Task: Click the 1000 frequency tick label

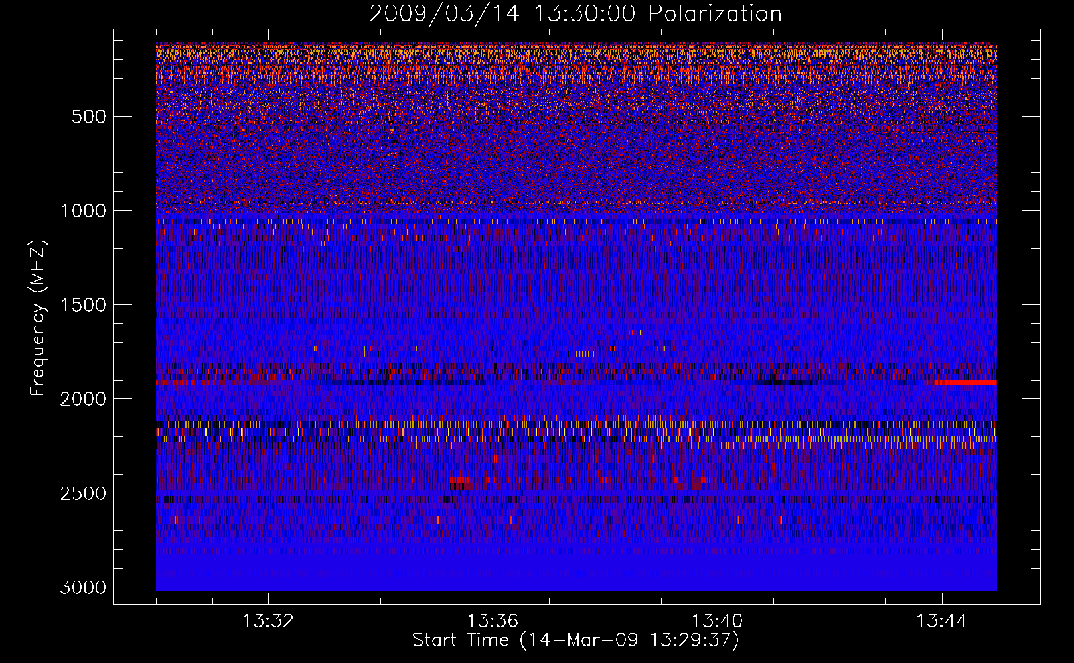Action: pos(83,211)
